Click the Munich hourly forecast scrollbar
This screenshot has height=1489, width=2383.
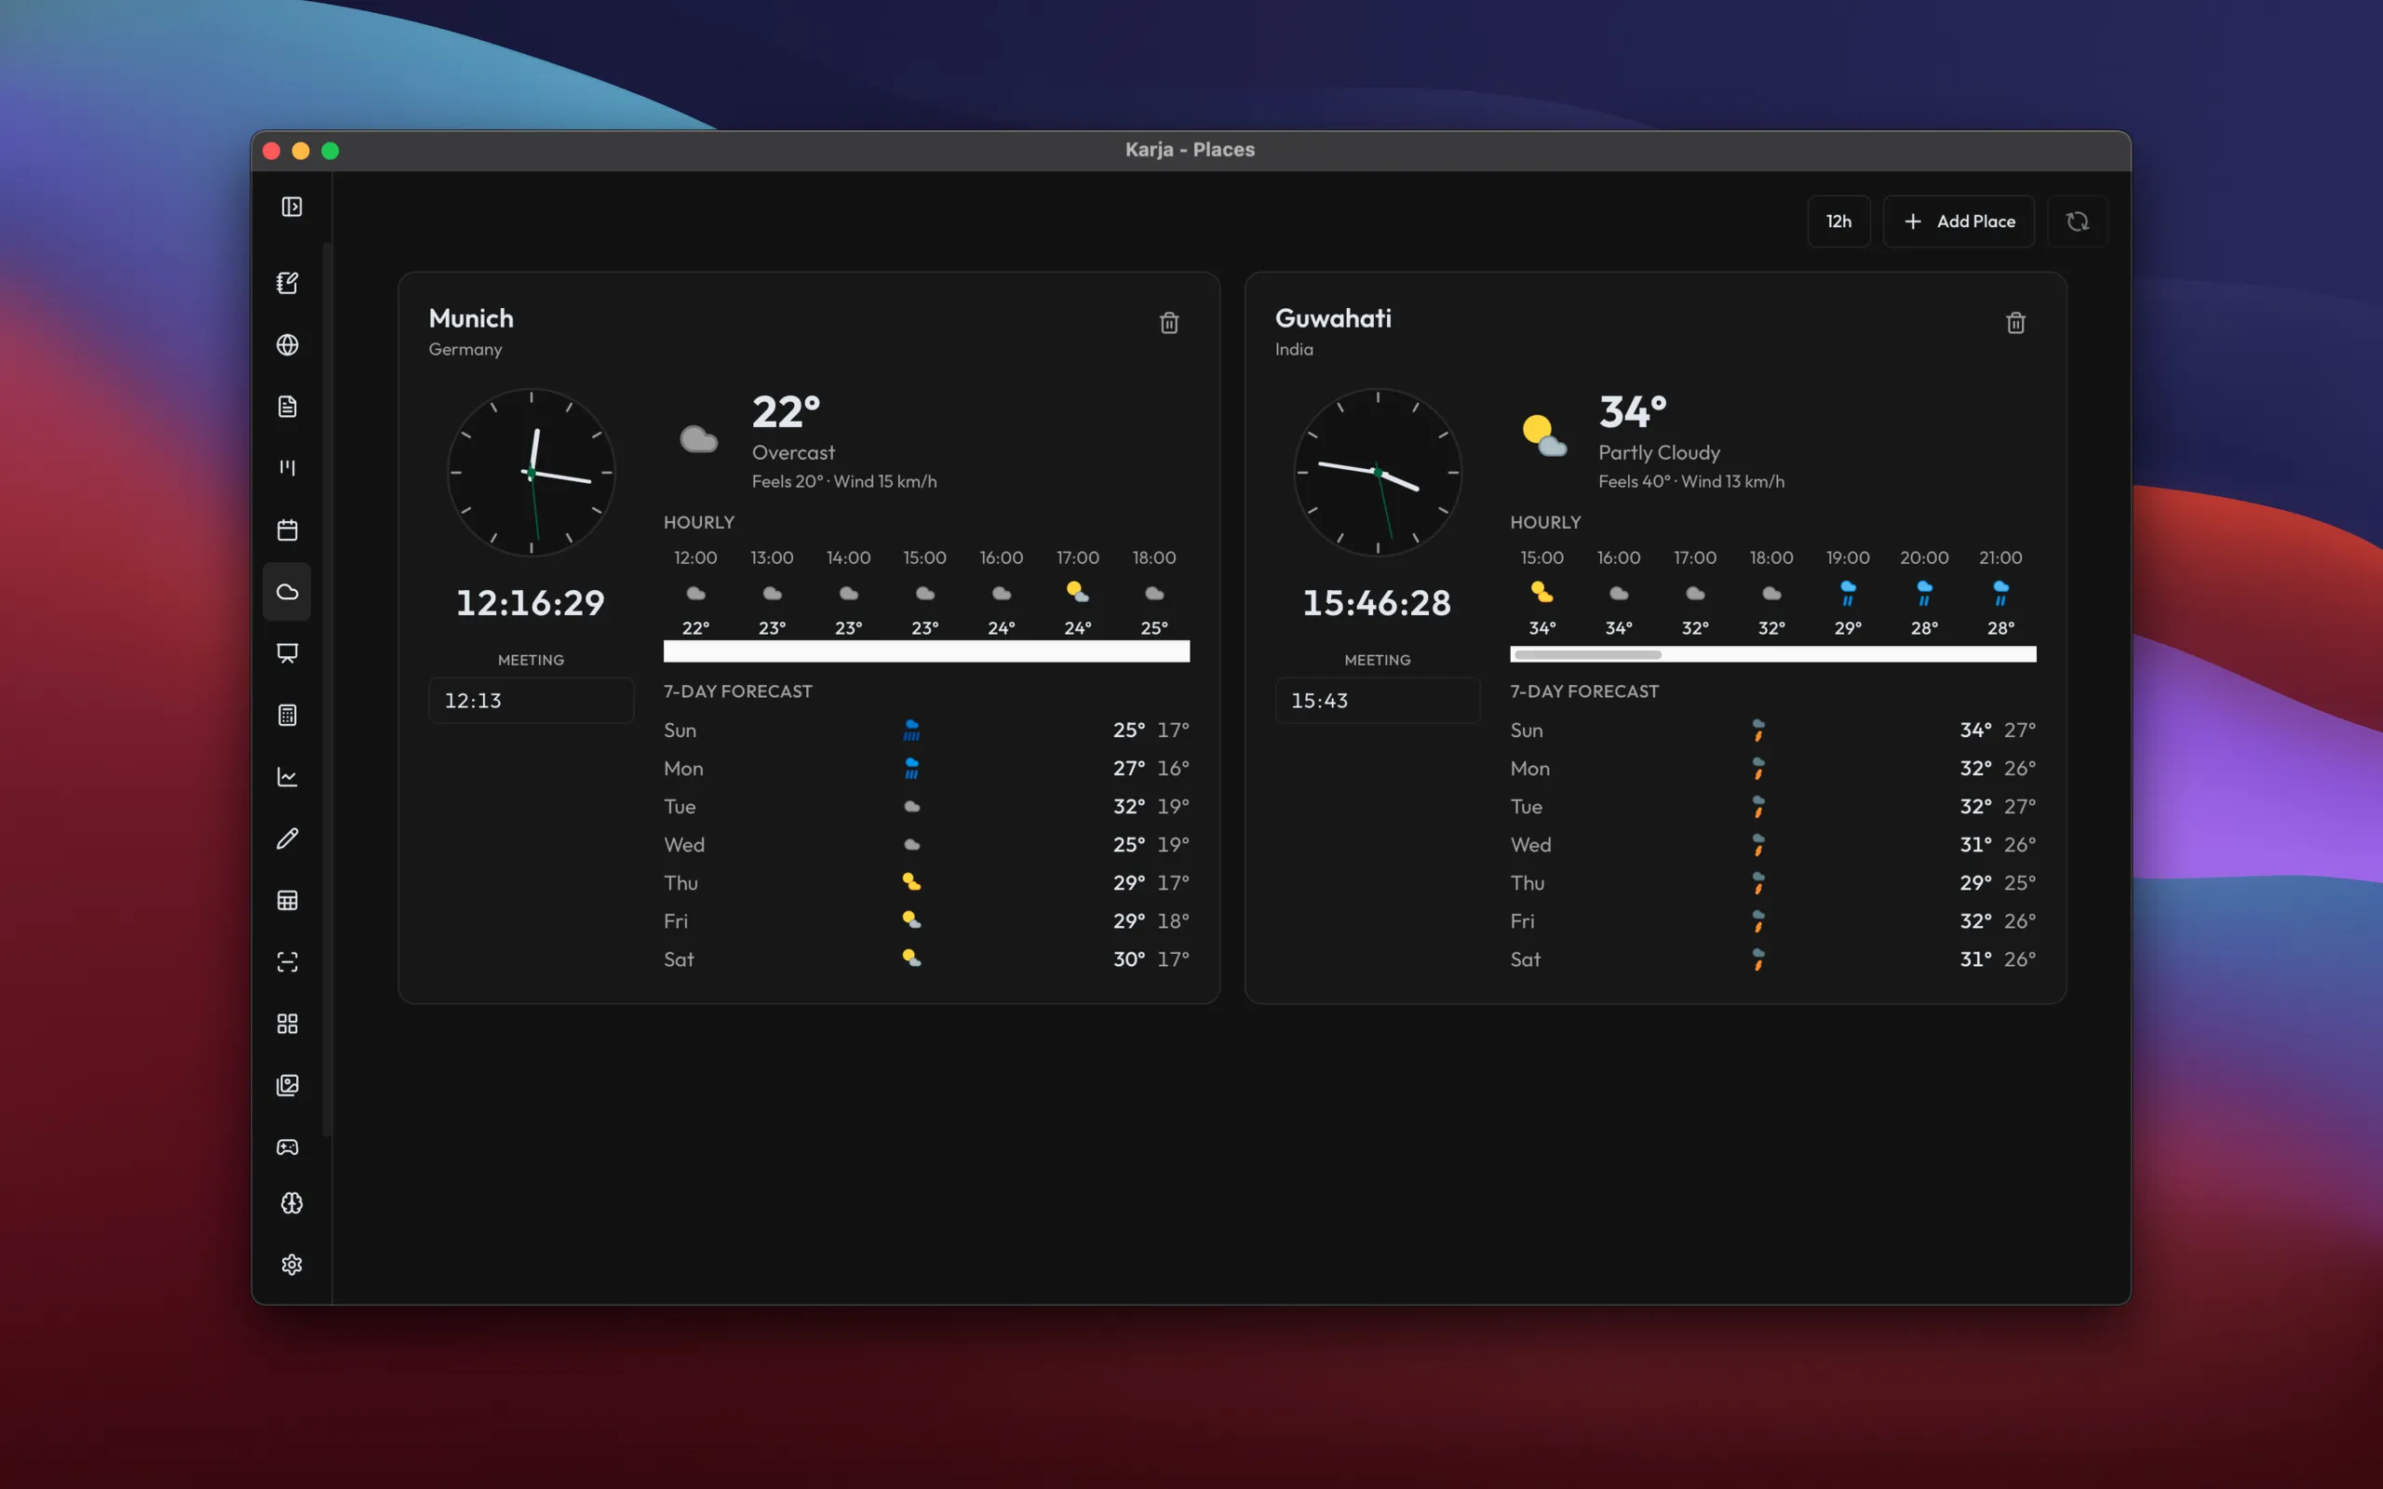point(926,651)
